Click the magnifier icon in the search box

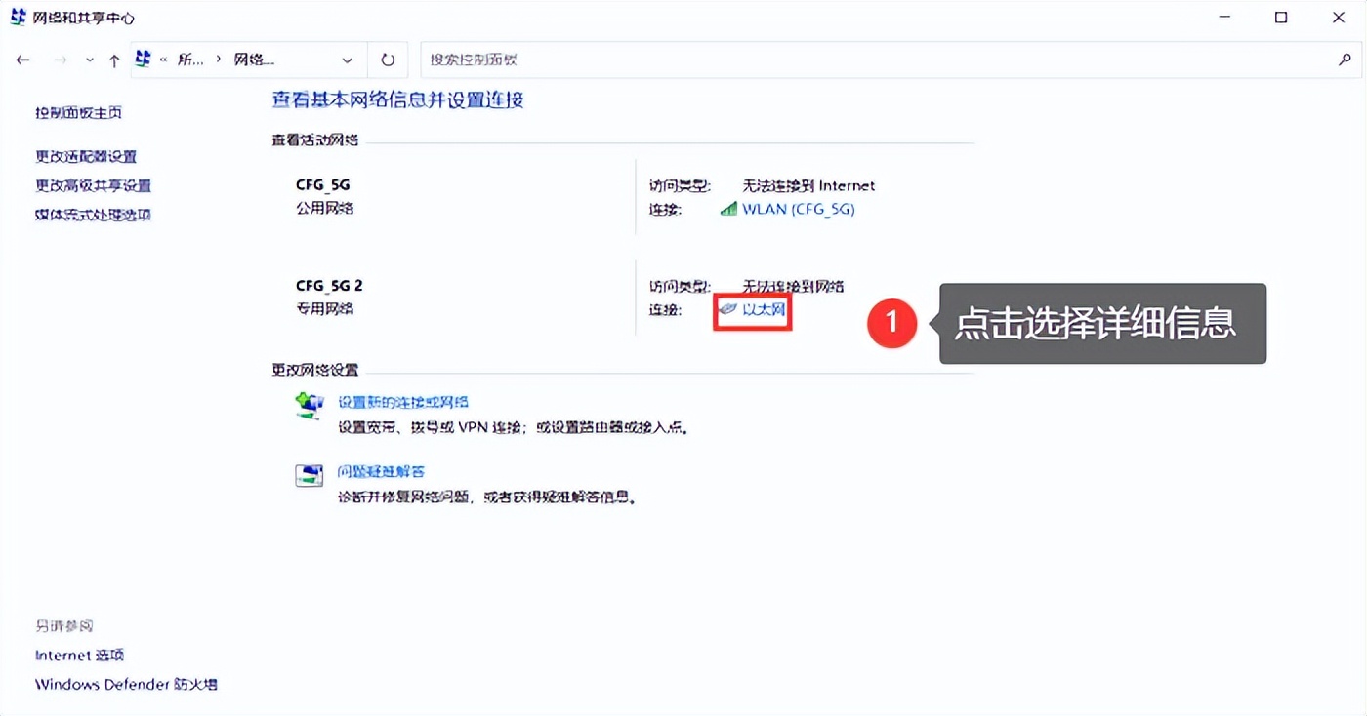(1346, 59)
